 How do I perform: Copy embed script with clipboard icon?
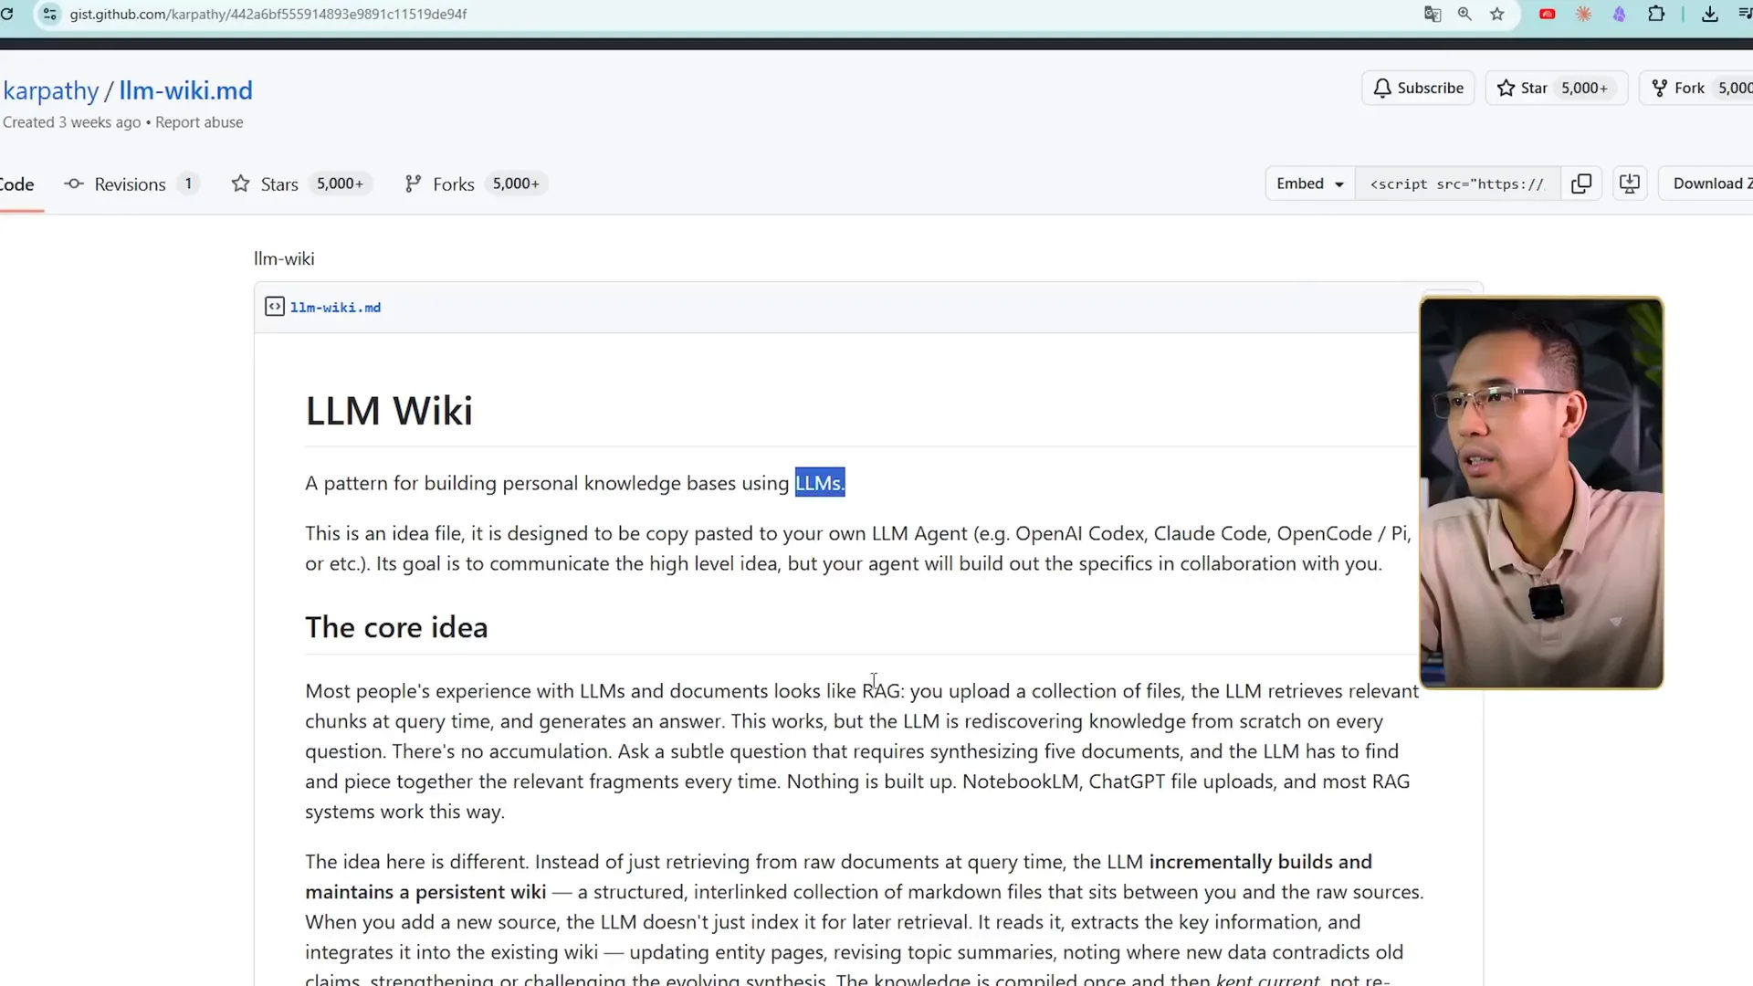[x=1581, y=184]
